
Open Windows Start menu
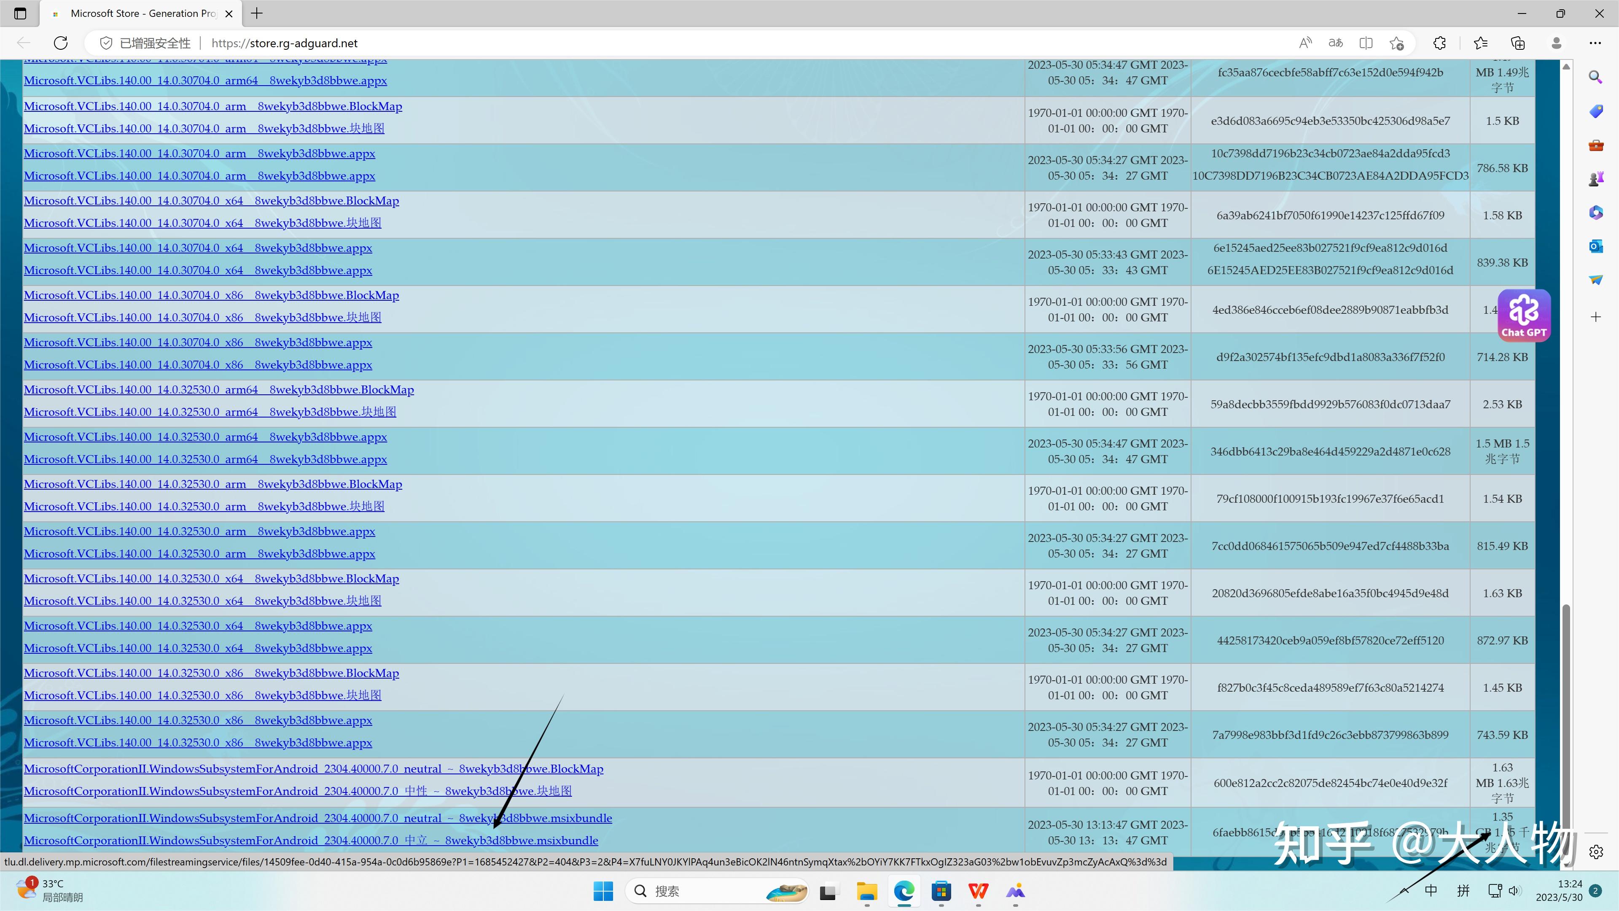pyautogui.click(x=603, y=891)
